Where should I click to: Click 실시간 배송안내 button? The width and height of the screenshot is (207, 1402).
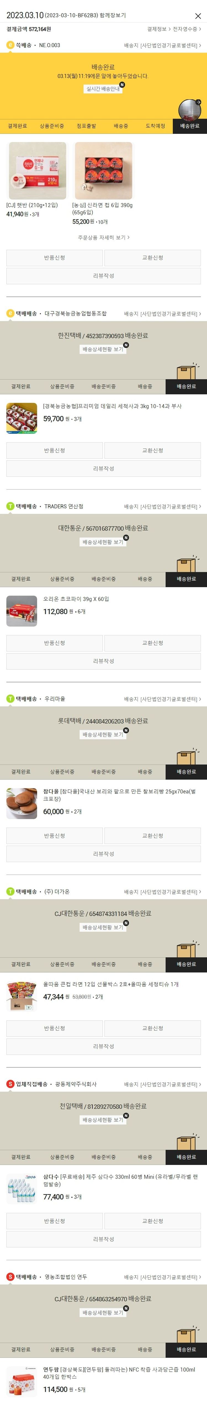(x=103, y=89)
